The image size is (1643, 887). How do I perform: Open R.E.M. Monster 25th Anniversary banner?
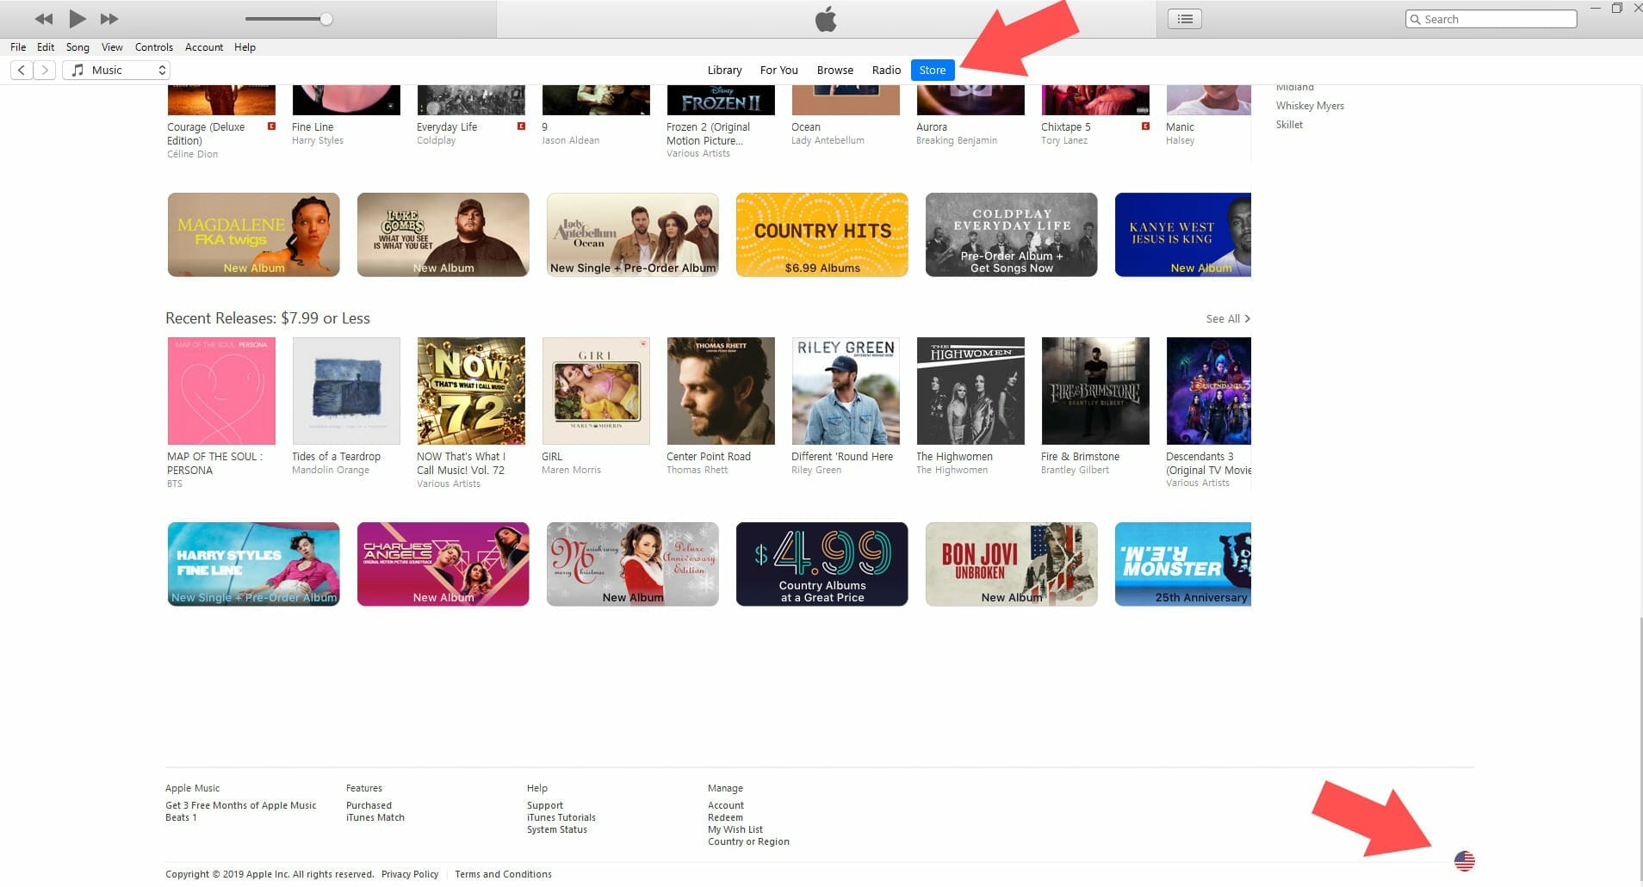(1183, 564)
